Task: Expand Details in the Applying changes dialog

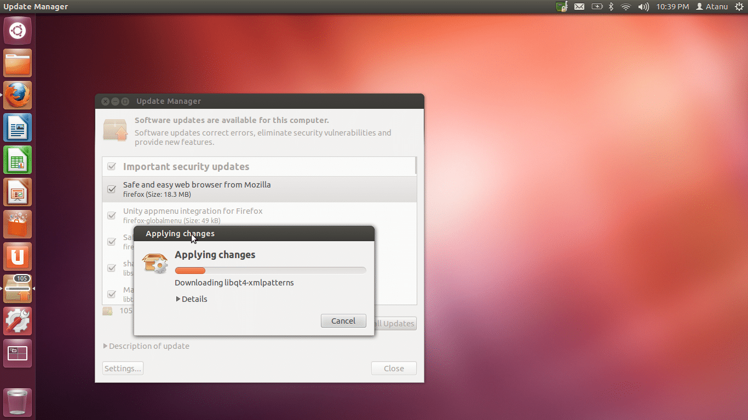Action: [192, 299]
